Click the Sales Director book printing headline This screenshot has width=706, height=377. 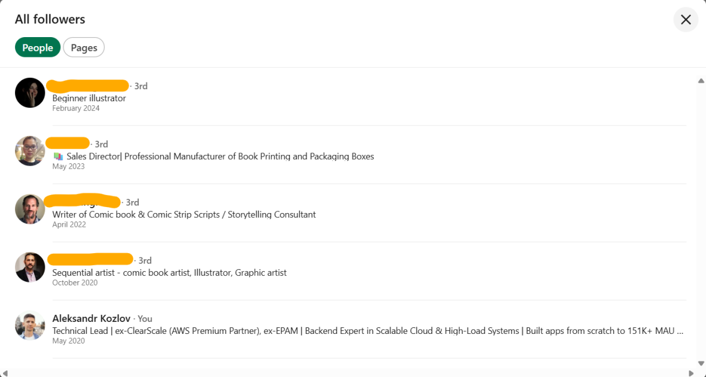click(213, 156)
